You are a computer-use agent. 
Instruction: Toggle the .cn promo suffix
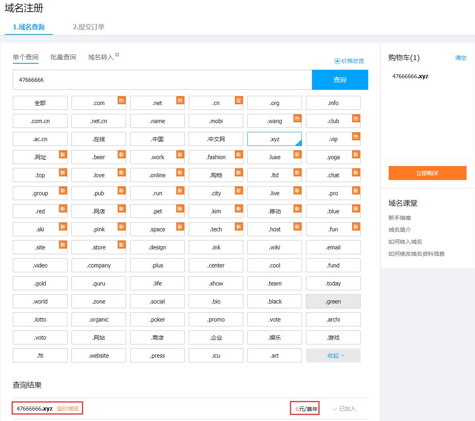click(x=216, y=103)
